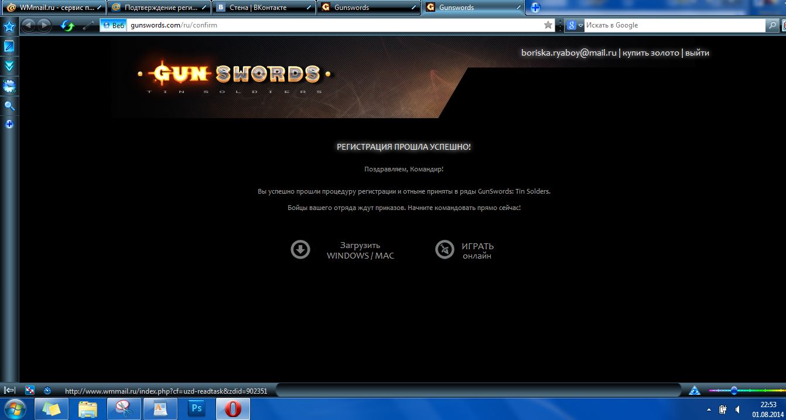This screenshot has height=420, width=786.
Task: Open the WordPad-style document taskbar icon
Action: [x=160, y=408]
